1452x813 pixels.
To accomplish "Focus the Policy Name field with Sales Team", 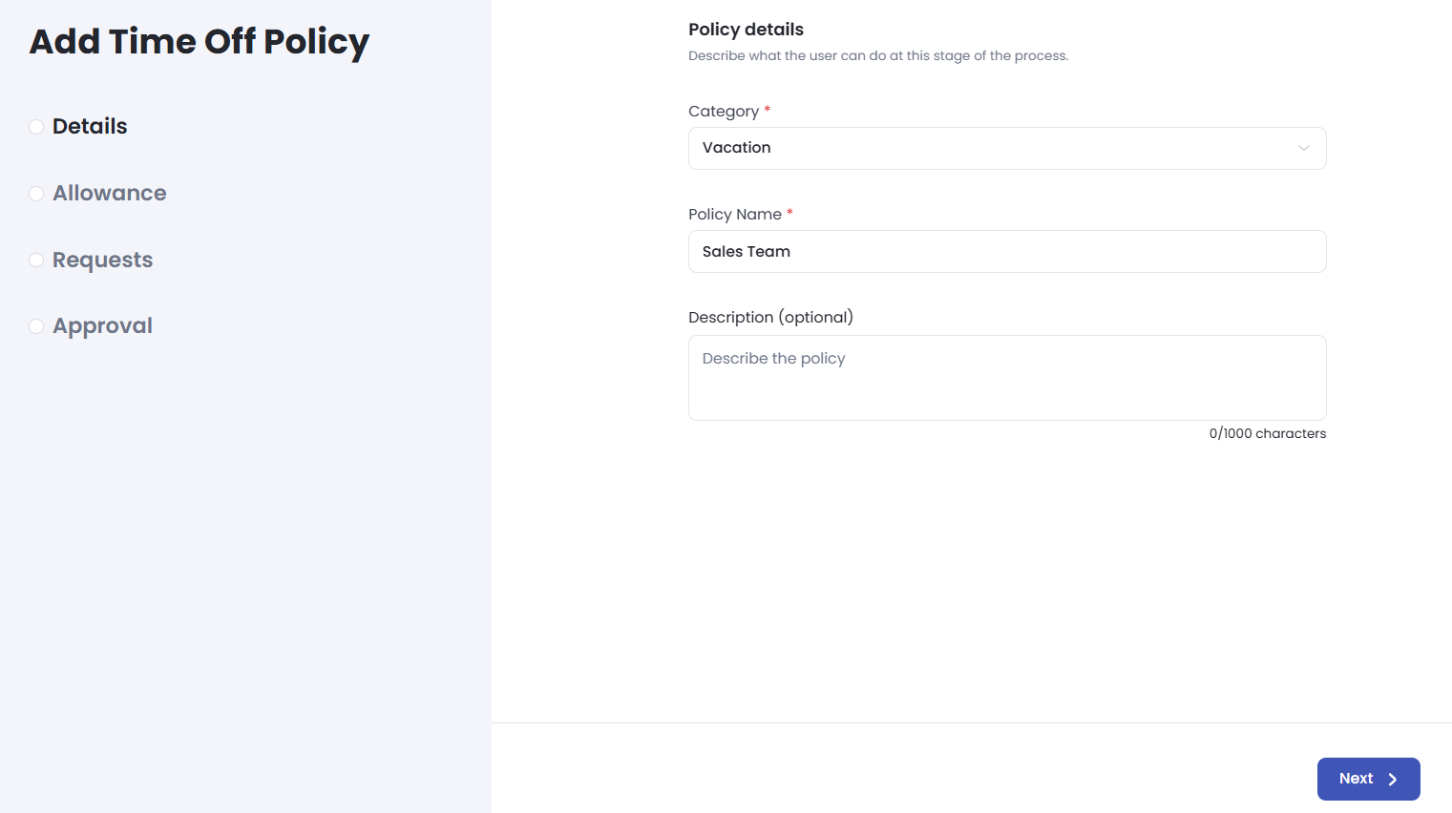I will [1006, 252].
